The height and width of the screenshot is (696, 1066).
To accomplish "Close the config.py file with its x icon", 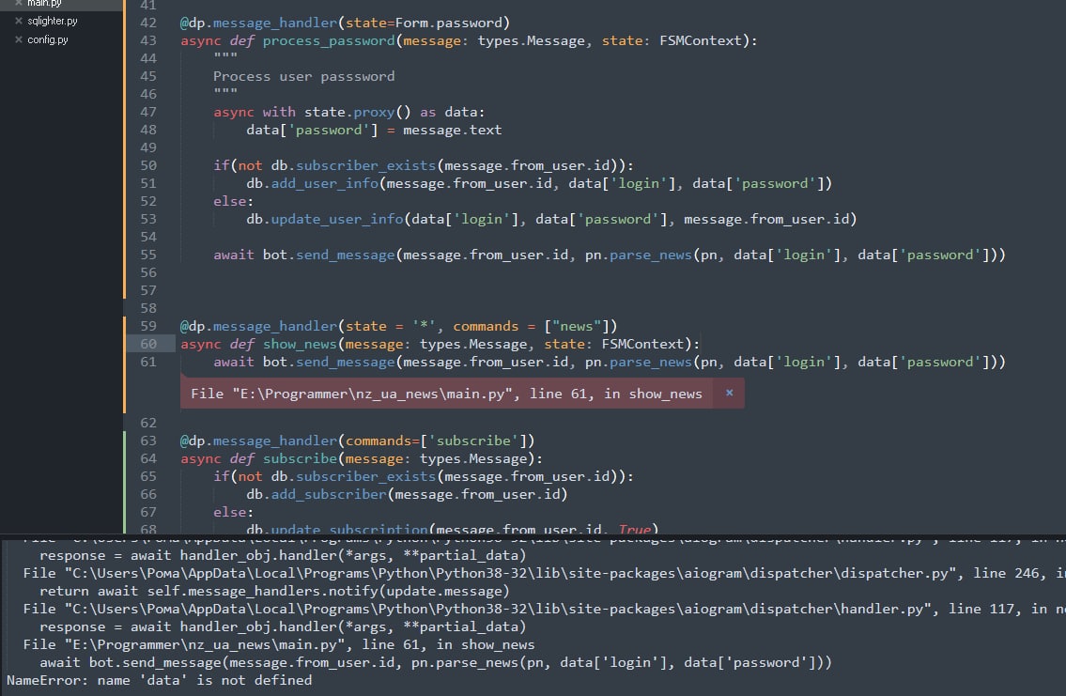I will tap(19, 39).
